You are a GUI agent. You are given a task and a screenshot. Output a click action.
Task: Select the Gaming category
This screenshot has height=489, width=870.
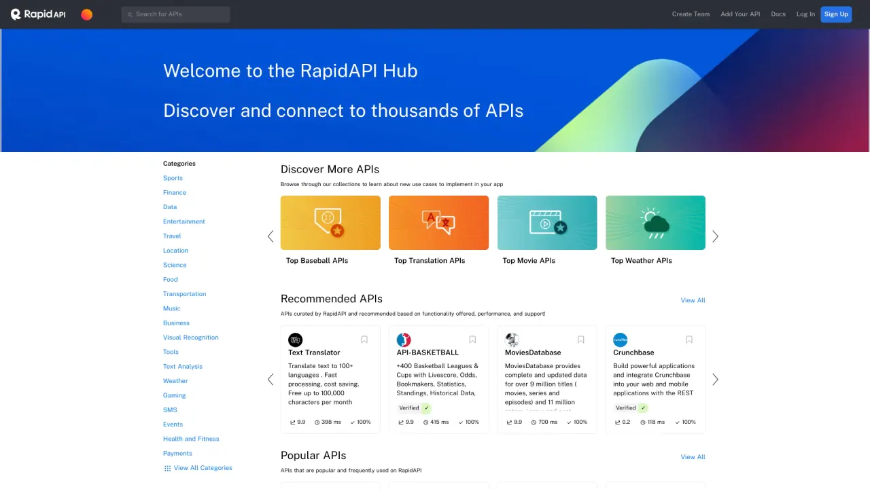(x=175, y=395)
